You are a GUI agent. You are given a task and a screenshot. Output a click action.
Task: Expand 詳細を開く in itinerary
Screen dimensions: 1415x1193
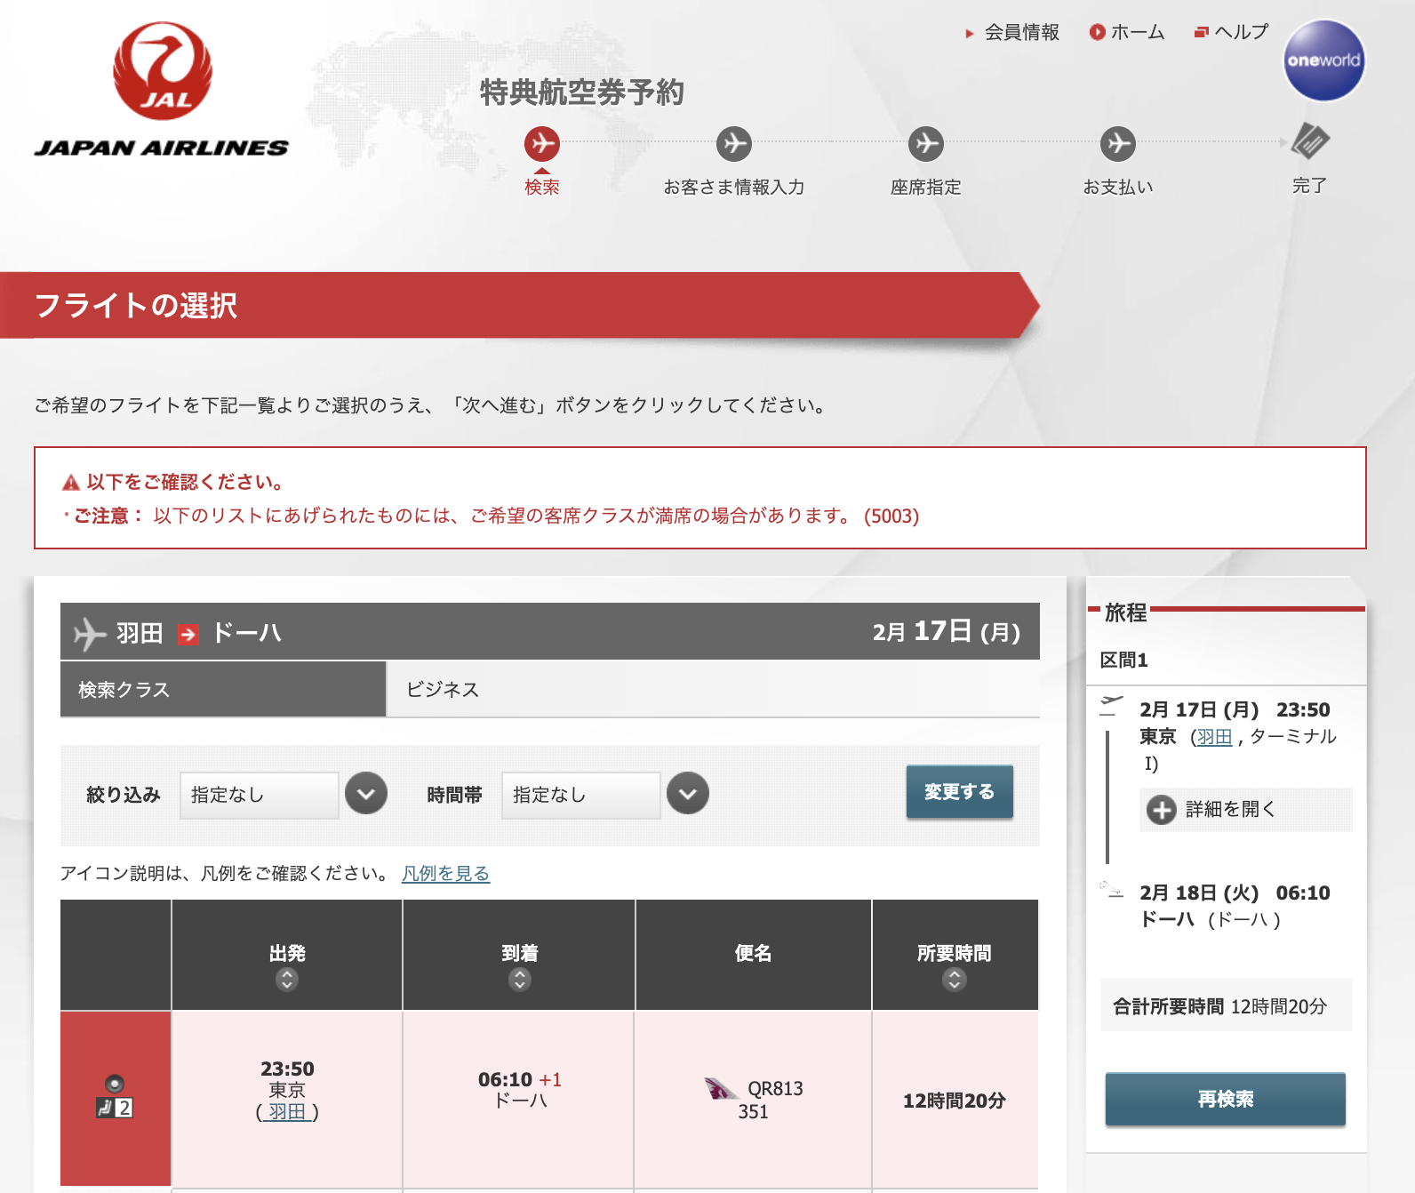pyautogui.click(x=1245, y=810)
